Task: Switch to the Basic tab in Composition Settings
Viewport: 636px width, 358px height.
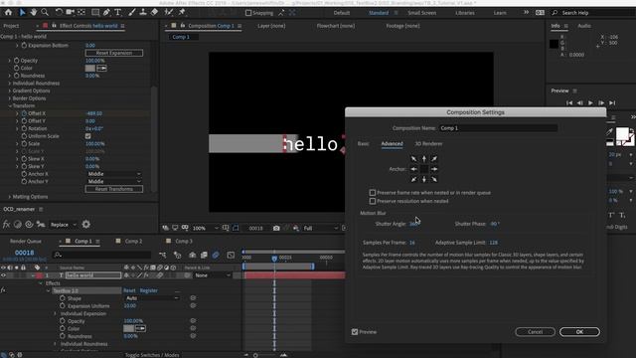Action: [363, 143]
